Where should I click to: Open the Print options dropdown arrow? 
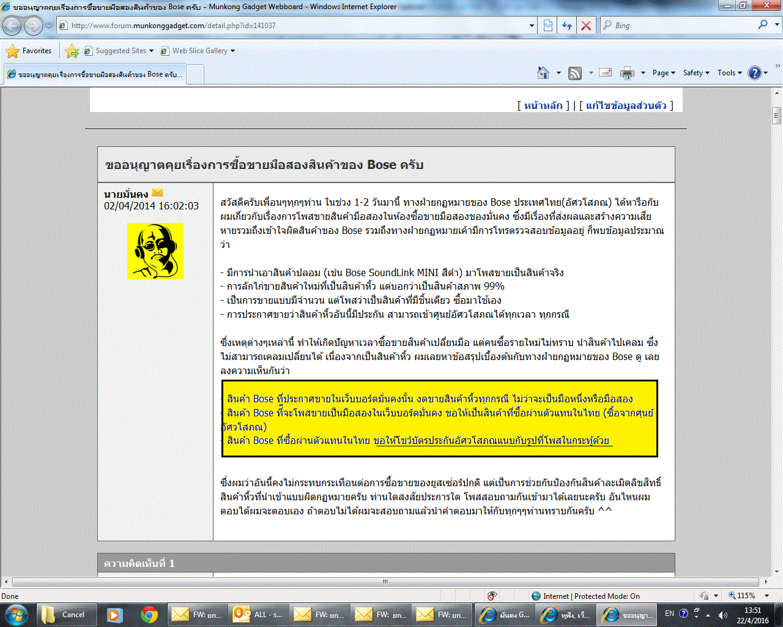pos(643,73)
